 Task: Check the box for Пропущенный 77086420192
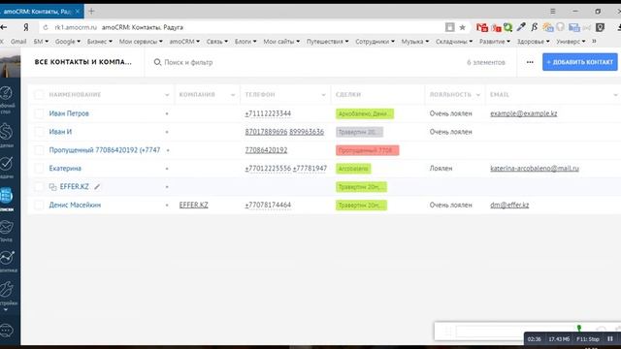pos(39,150)
